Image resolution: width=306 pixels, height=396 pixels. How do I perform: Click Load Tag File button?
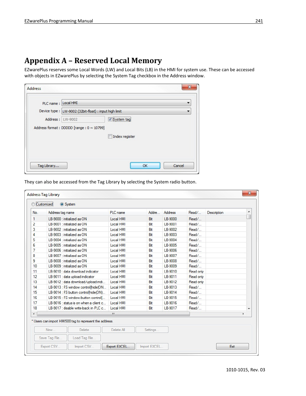(x=84, y=338)
